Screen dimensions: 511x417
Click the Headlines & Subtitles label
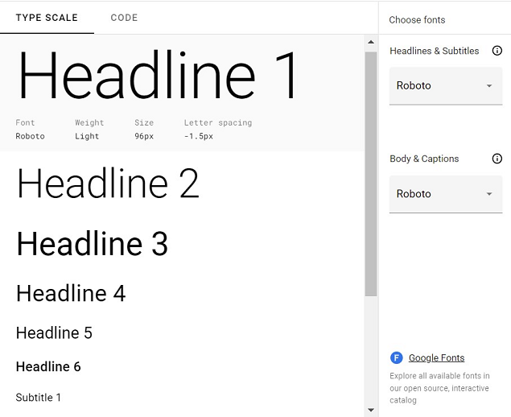tap(434, 51)
